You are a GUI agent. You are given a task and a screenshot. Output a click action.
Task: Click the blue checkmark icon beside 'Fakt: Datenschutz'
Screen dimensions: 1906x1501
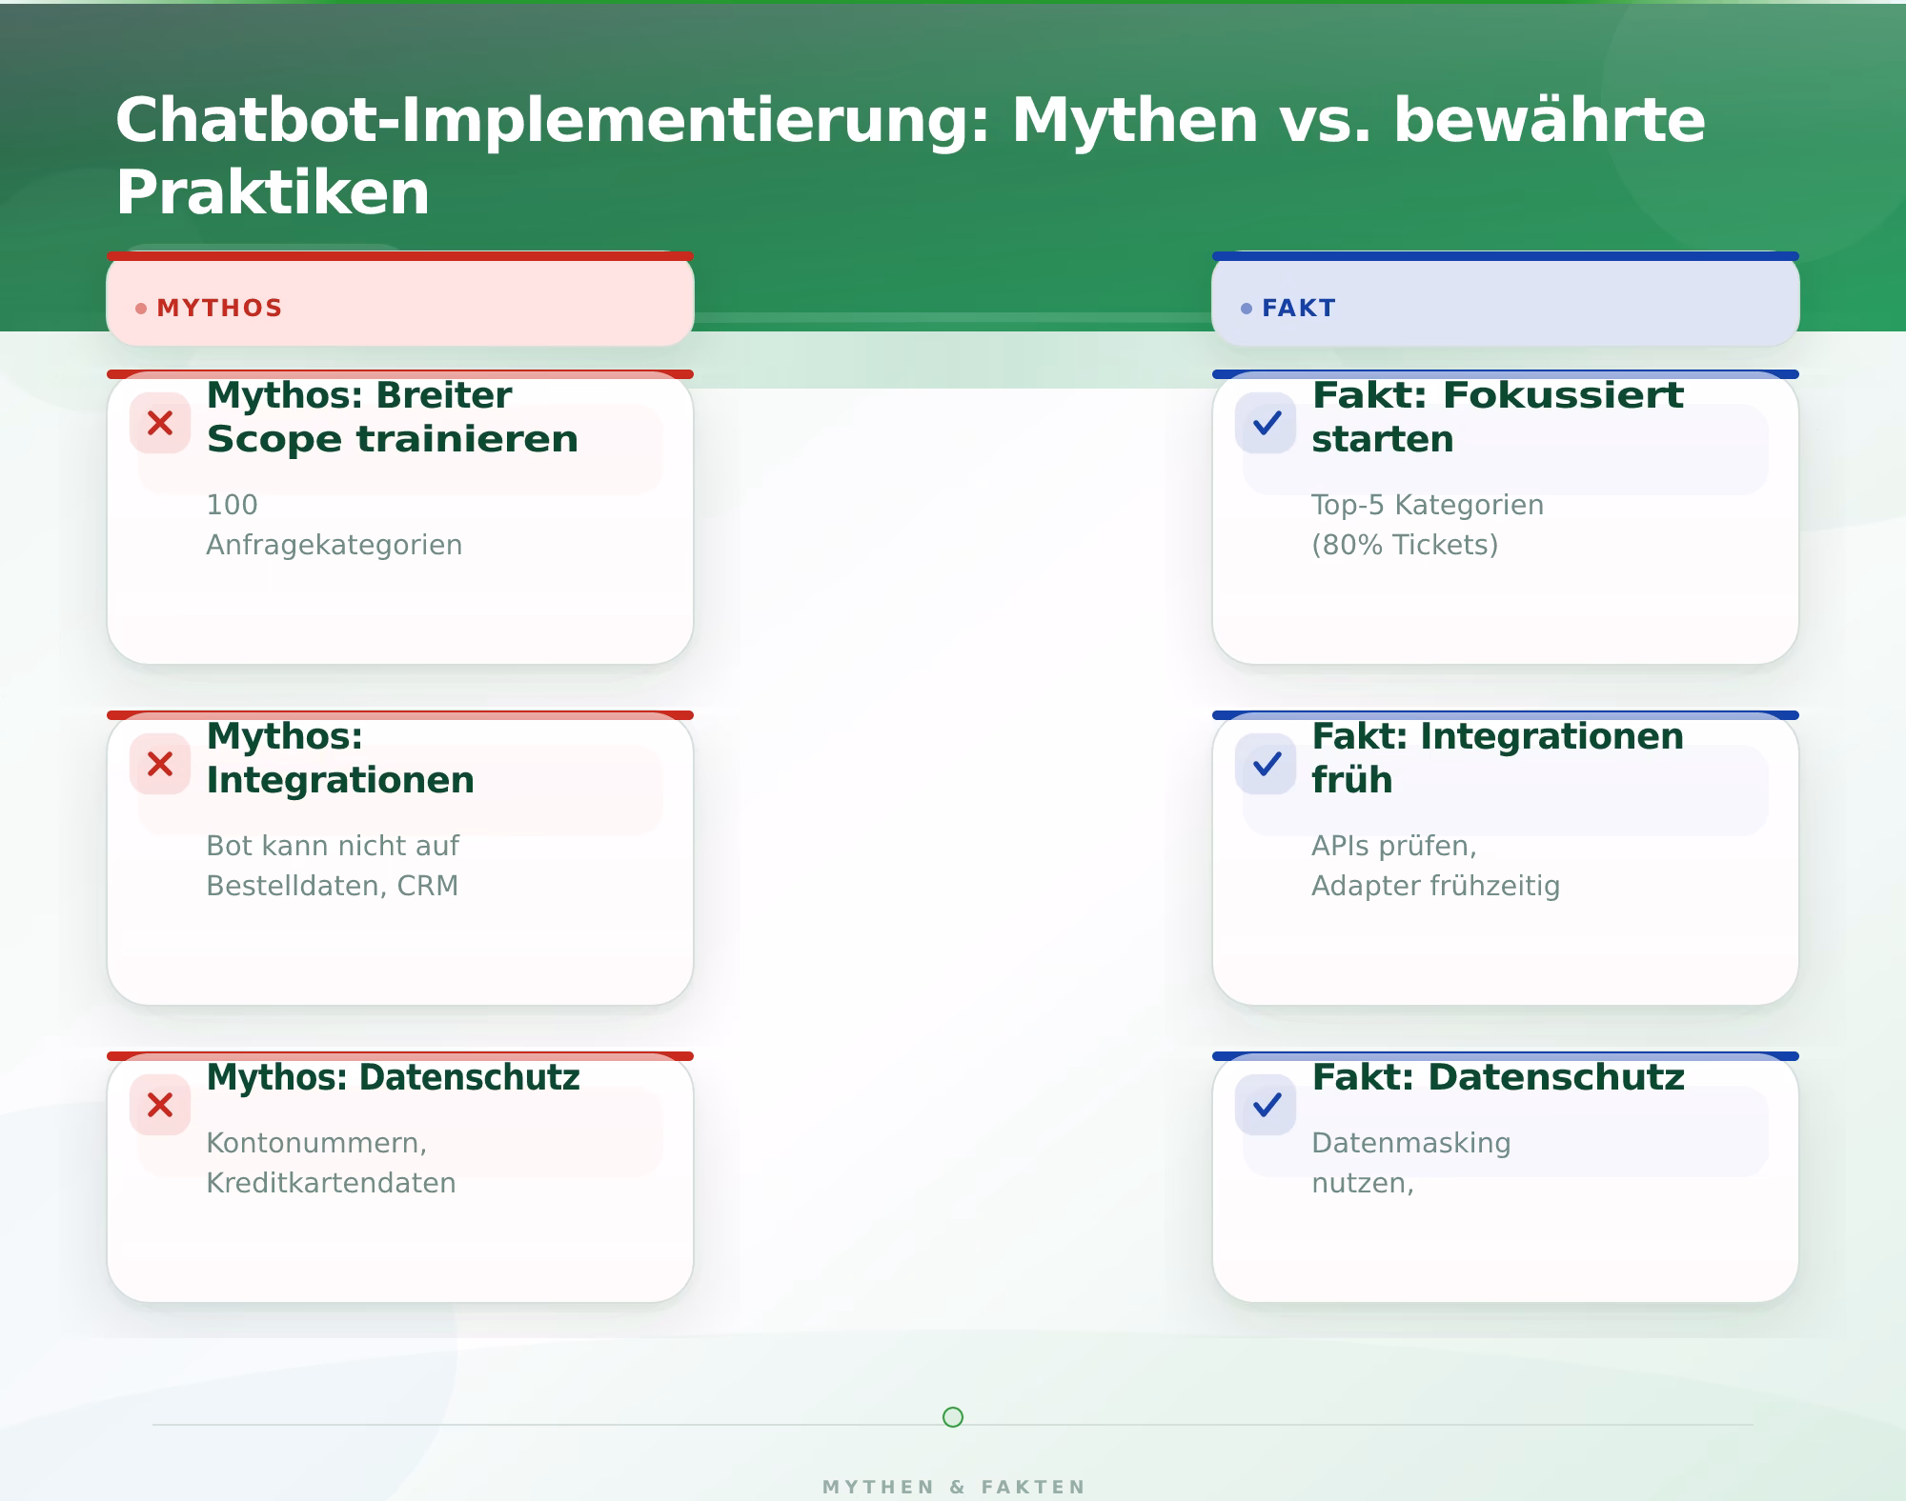[x=1266, y=1105]
